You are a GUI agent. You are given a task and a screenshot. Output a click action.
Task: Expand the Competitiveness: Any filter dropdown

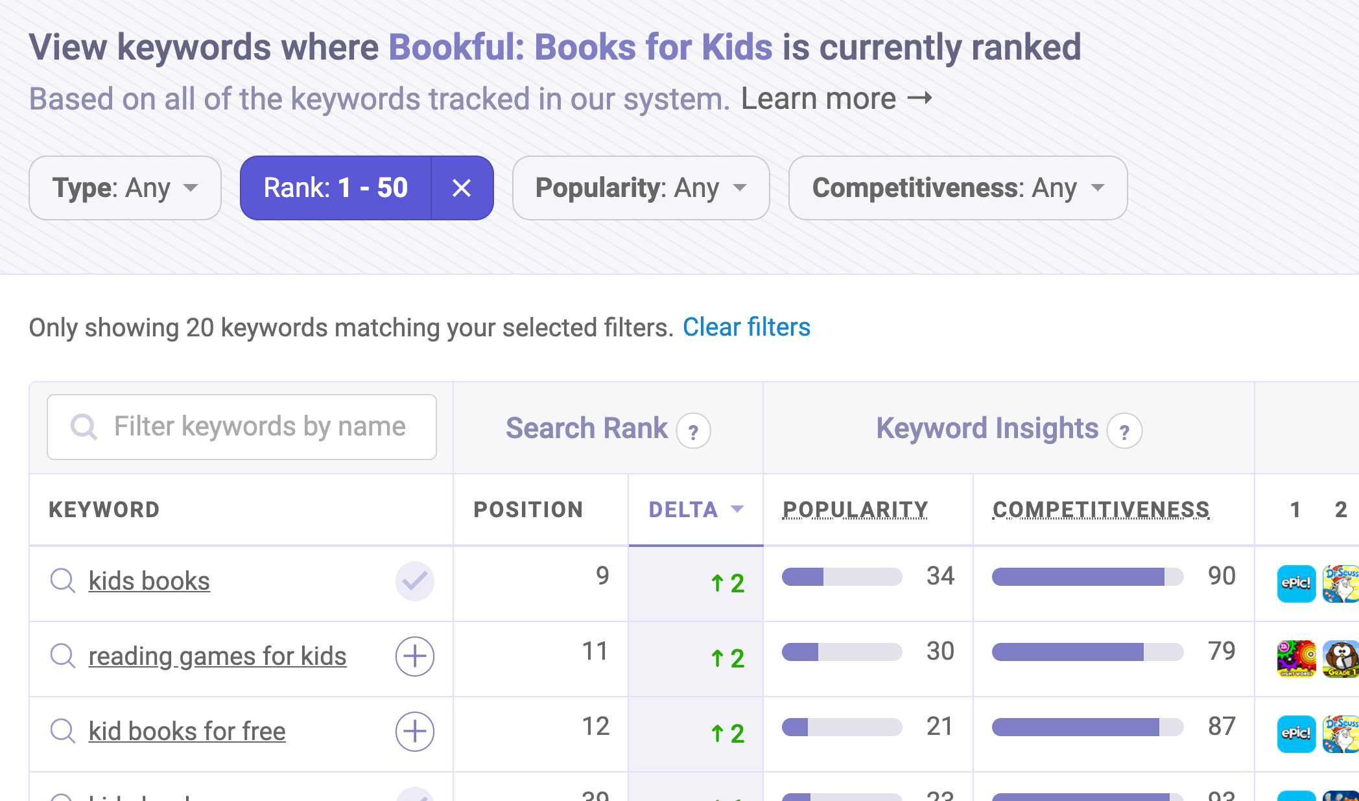point(958,188)
